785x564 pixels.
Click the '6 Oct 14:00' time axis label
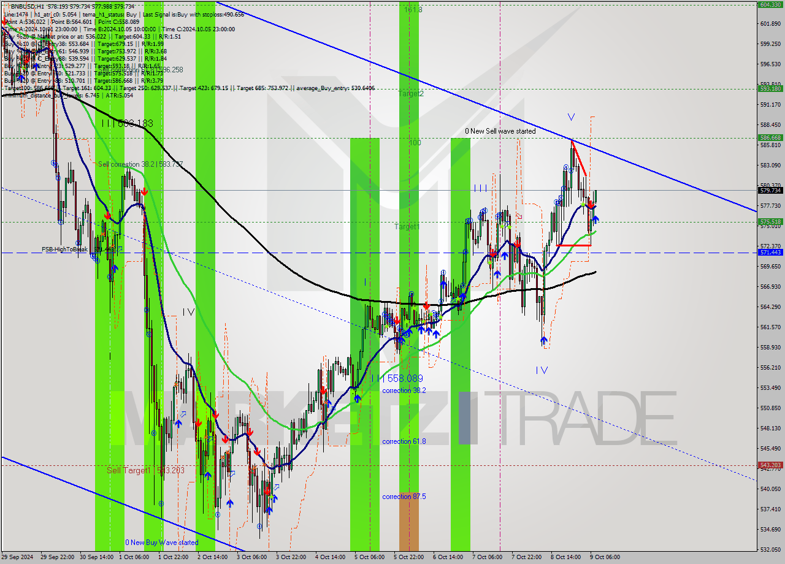(448, 557)
